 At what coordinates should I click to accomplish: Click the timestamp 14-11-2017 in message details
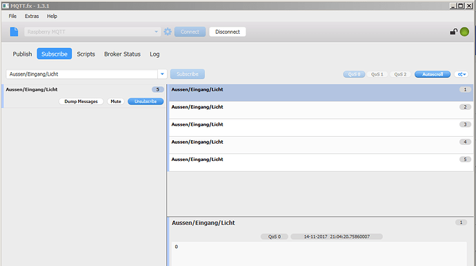point(337,236)
